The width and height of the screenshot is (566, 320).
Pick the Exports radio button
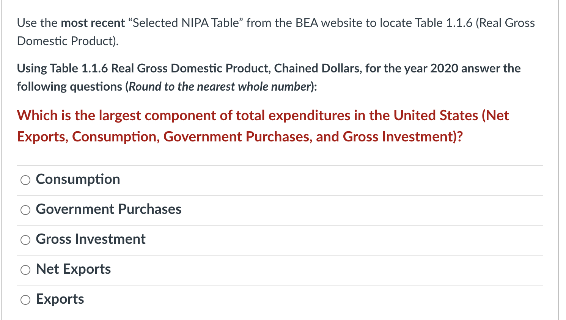coord(25,300)
